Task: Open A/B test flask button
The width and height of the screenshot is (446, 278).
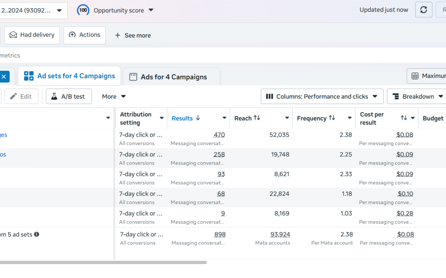Action: 69,96
